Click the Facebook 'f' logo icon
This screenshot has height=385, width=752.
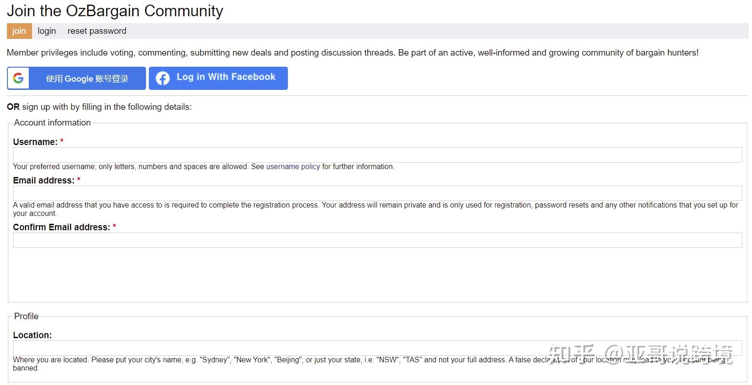click(x=162, y=78)
